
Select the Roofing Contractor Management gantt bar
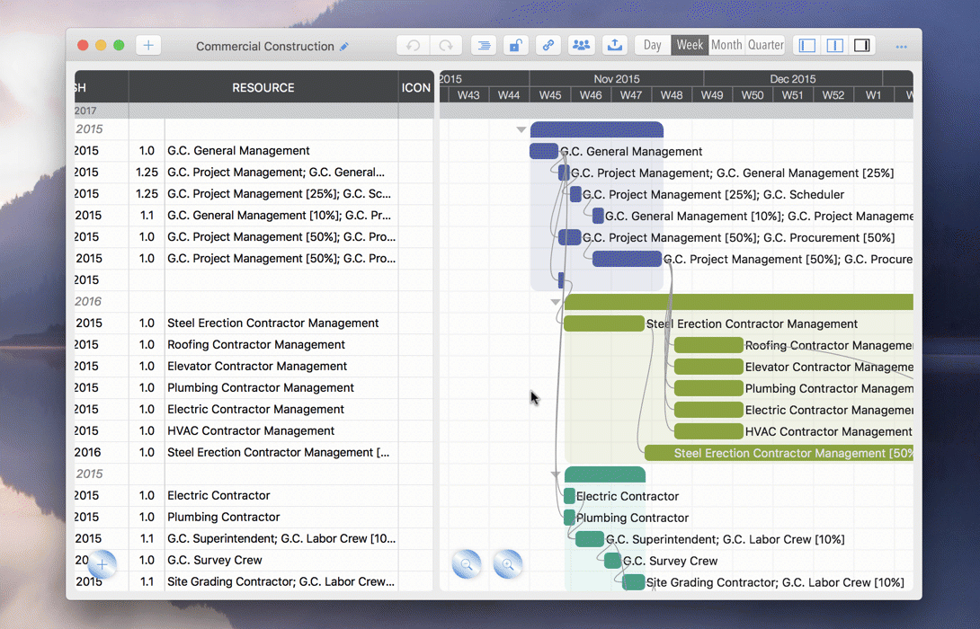pyautogui.click(x=708, y=345)
